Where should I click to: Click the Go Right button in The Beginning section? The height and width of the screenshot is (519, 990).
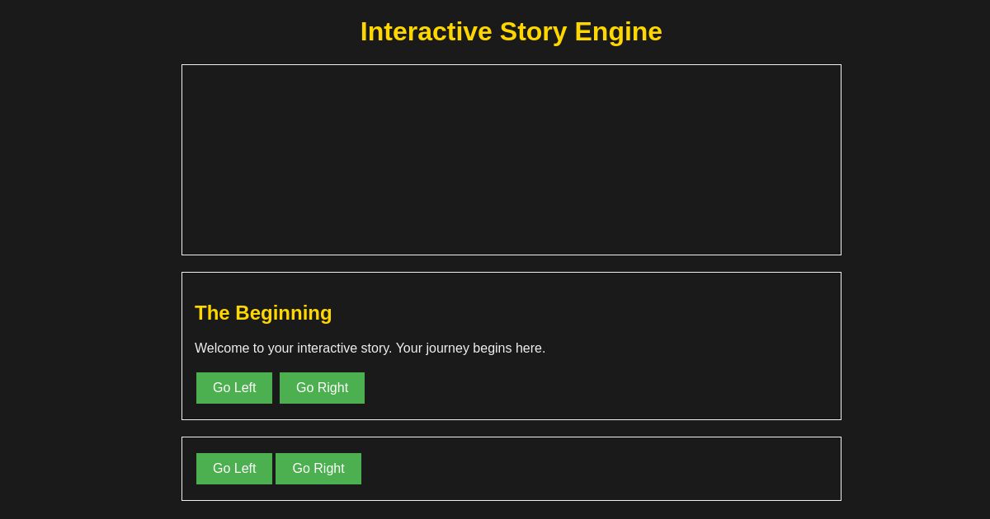(322, 388)
